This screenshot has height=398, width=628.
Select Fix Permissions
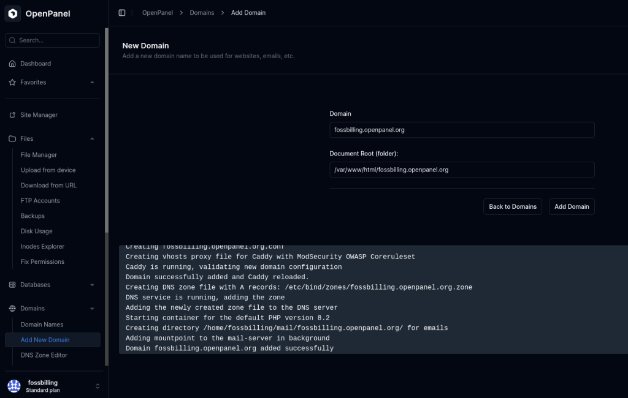42,261
